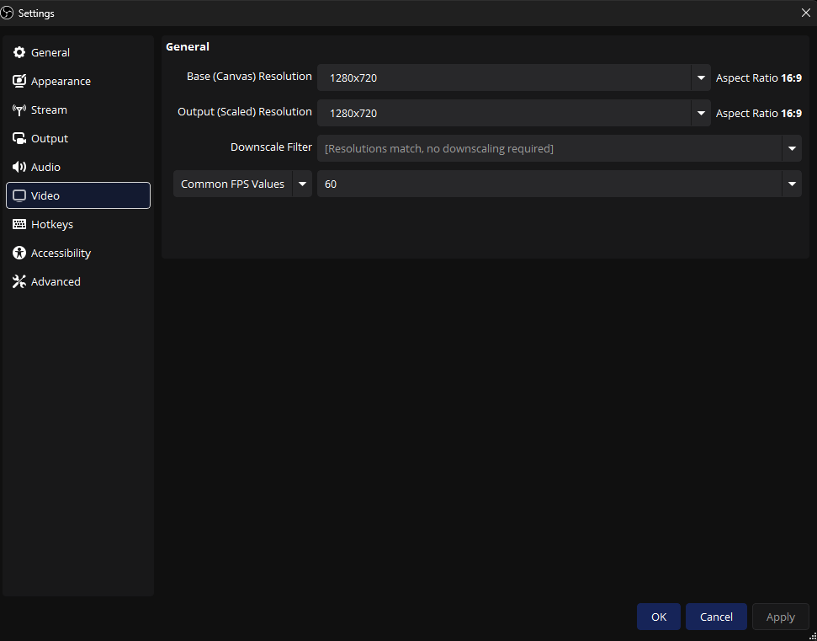Viewport: 817px width, 641px height.
Task: Click the Accessibility person icon
Action: pyautogui.click(x=19, y=253)
